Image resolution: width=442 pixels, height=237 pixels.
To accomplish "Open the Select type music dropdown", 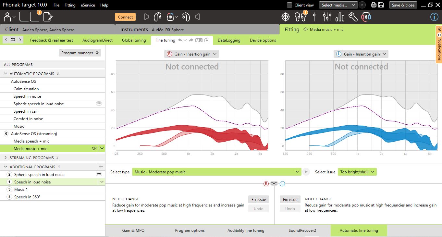I will tap(216, 172).
